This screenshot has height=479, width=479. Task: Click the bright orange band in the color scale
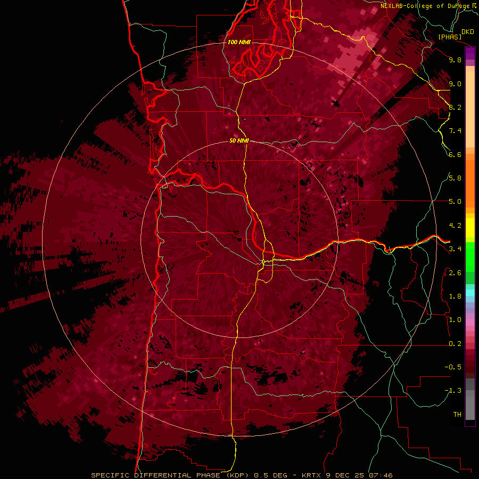pyautogui.click(x=470, y=184)
